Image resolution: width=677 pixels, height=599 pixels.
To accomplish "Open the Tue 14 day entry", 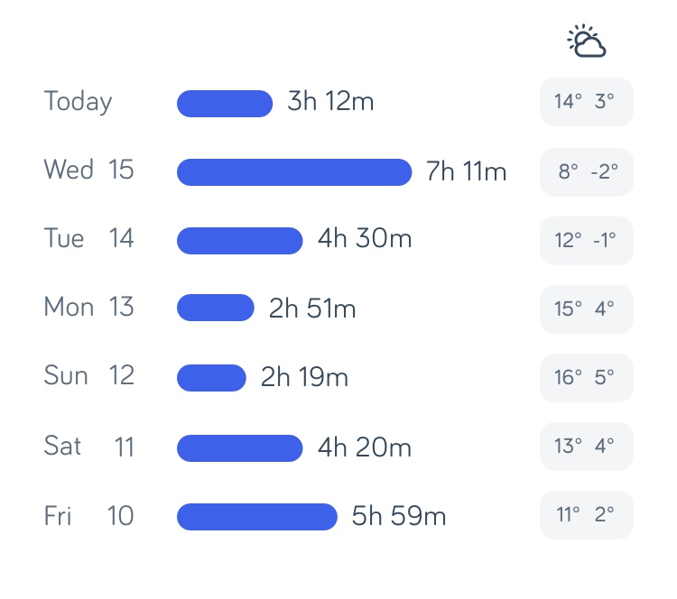I will tap(89, 238).
